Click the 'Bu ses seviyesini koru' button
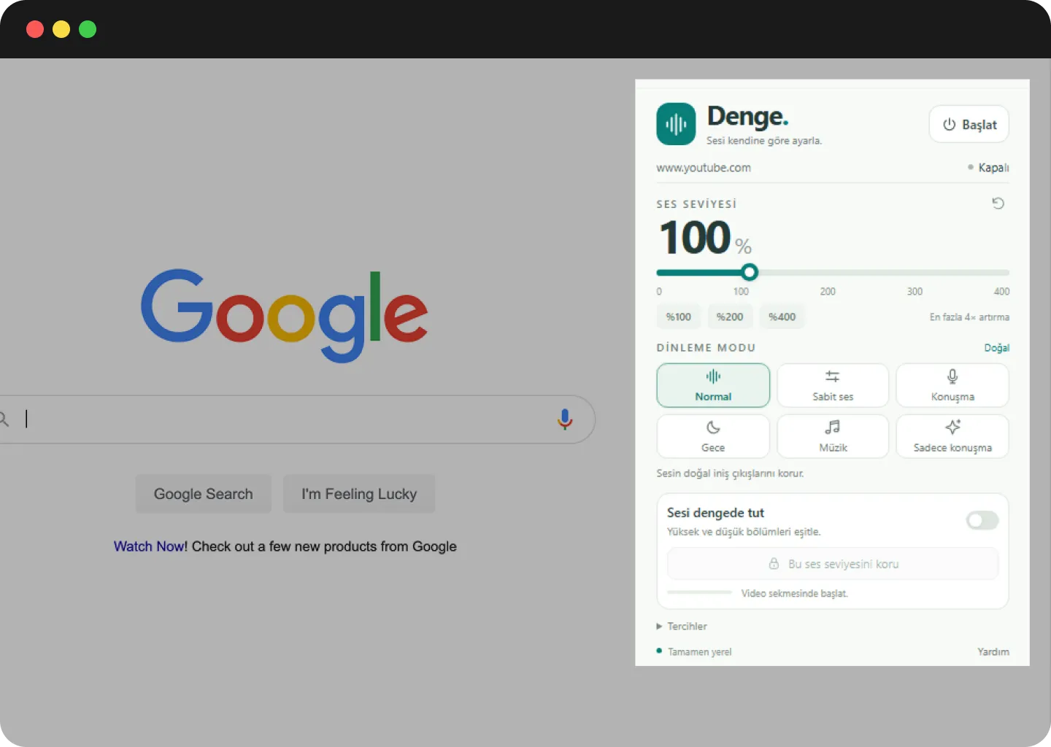The image size is (1051, 747). [833, 564]
